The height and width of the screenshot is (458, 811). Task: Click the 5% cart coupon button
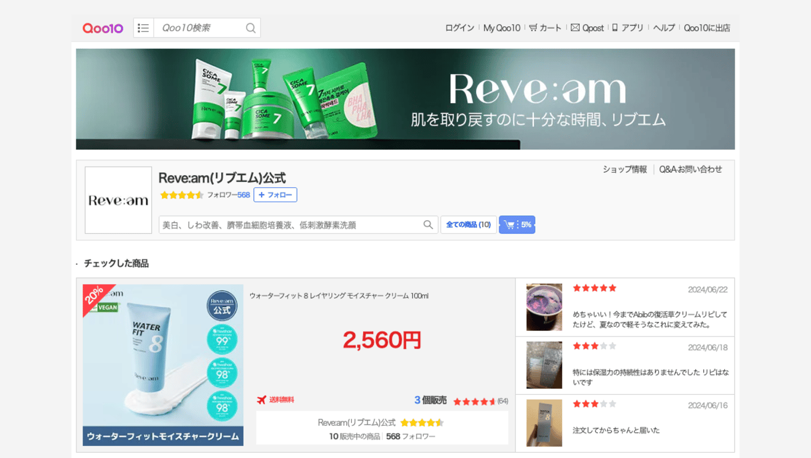coord(517,225)
